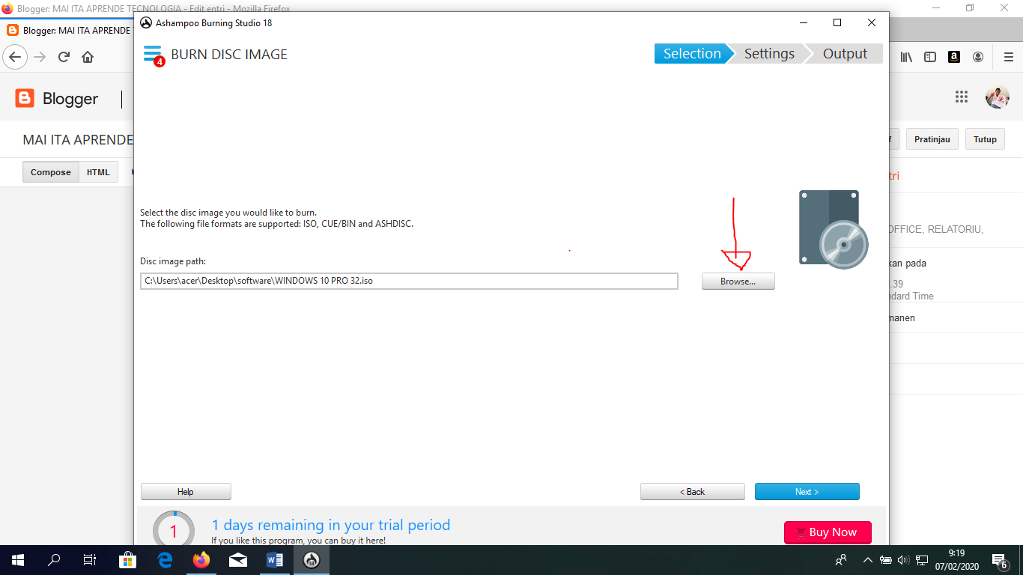Open Microsoft Word from the taskbar

275,560
